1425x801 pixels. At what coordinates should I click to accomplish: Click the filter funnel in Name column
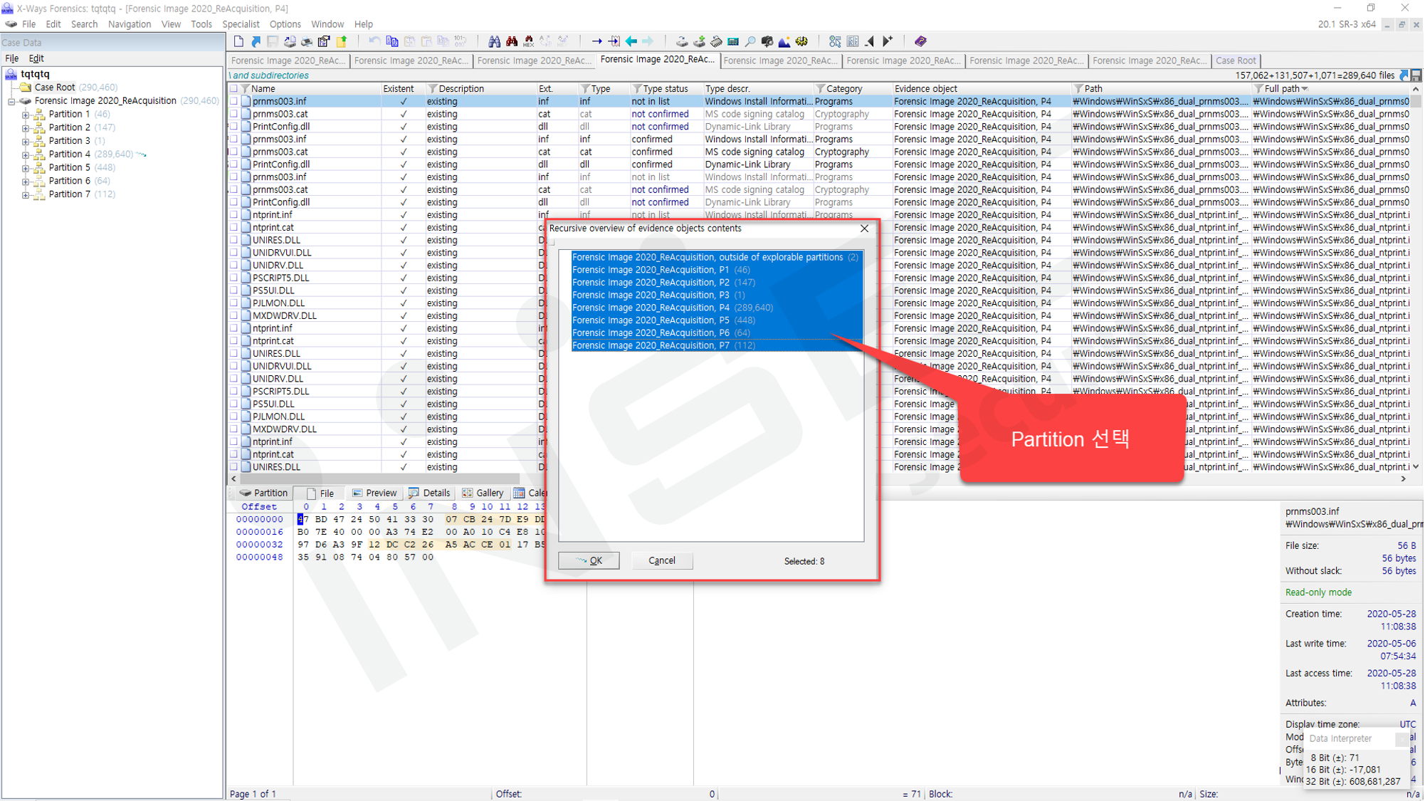[246, 89]
